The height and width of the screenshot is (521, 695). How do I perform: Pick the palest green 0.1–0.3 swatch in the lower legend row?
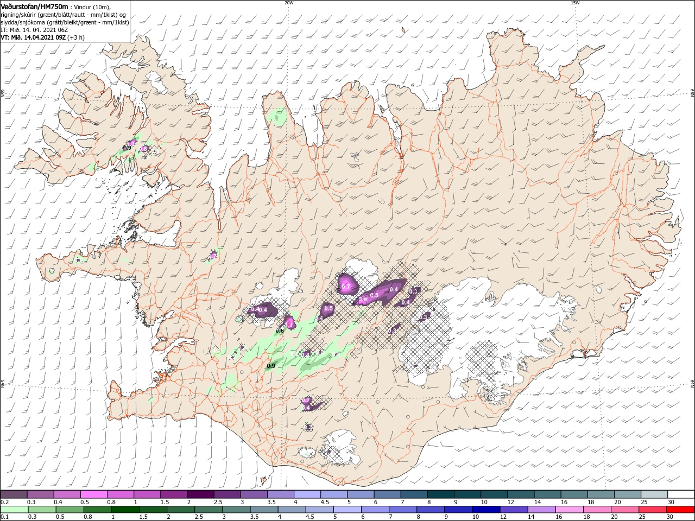pos(14,510)
